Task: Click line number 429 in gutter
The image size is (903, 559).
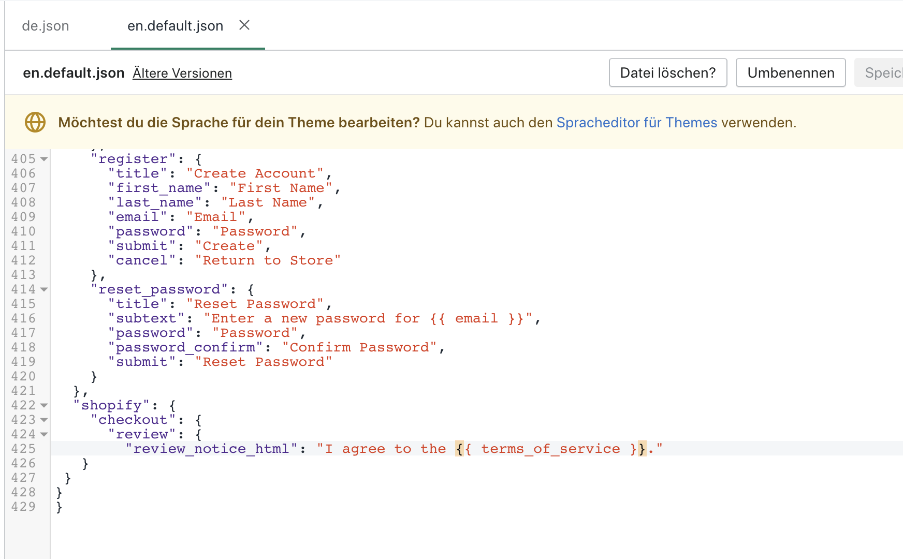Action: [23, 507]
